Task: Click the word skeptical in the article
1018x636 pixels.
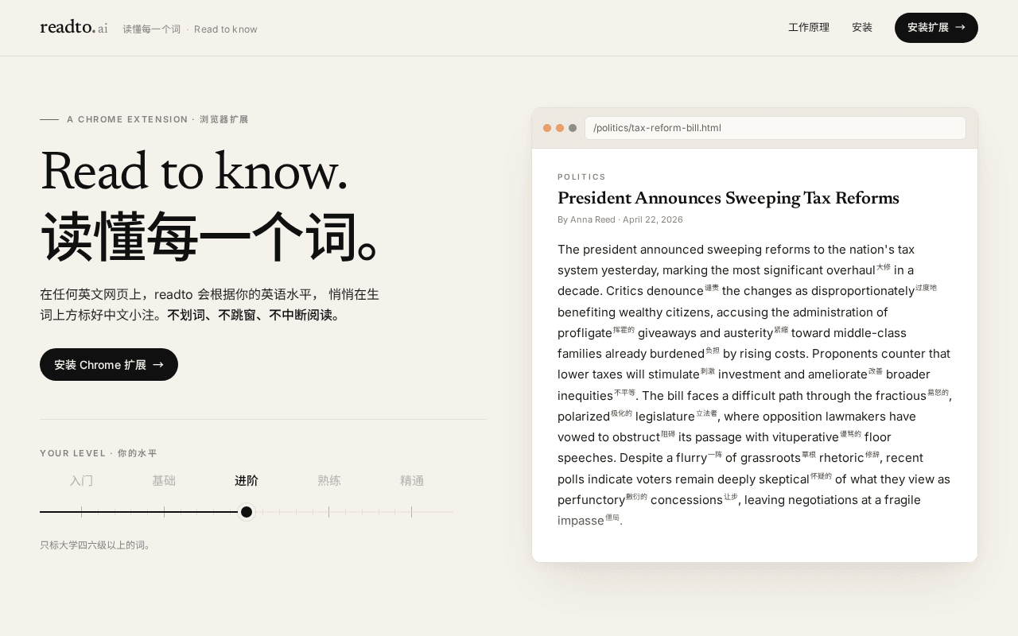Action: tap(783, 479)
